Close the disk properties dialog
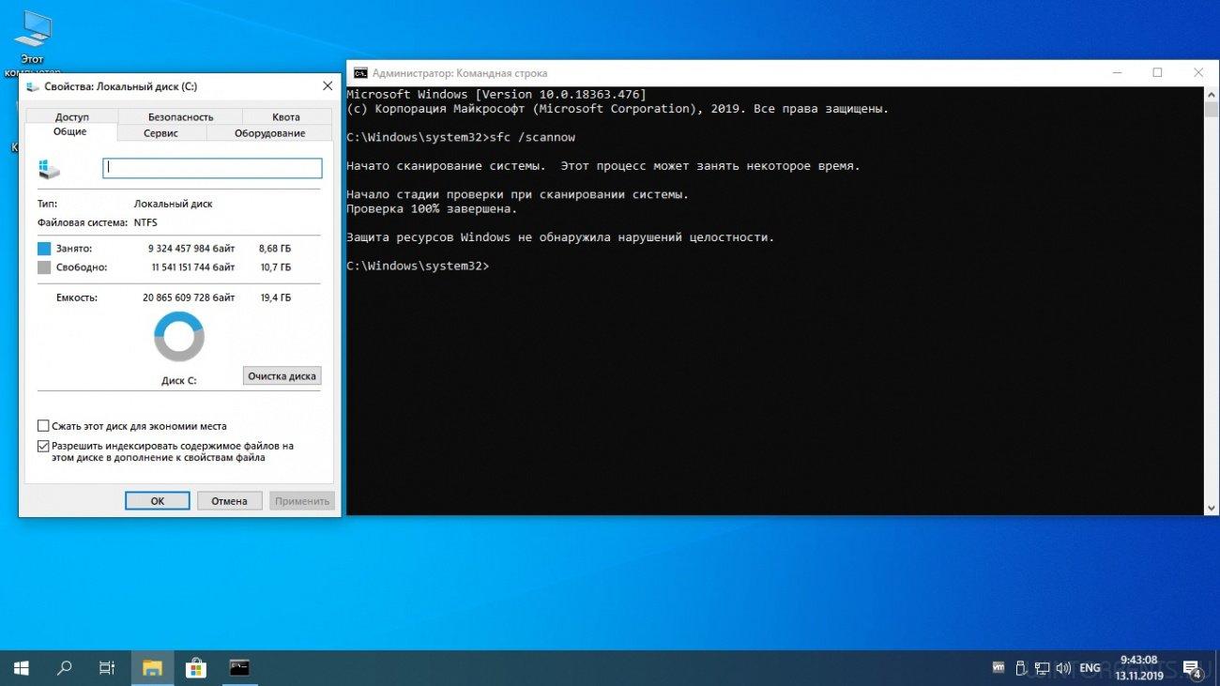The width and height of the screenshot is (1220, 686). [328, 85]
